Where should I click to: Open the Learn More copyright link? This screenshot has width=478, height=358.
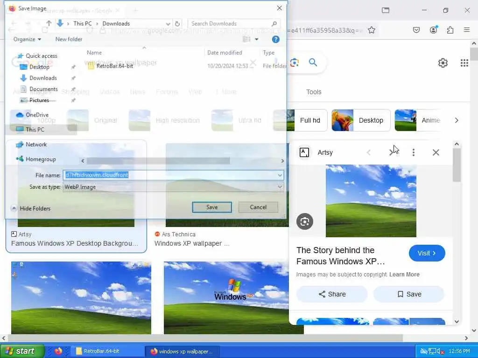[x=404, y=275]
